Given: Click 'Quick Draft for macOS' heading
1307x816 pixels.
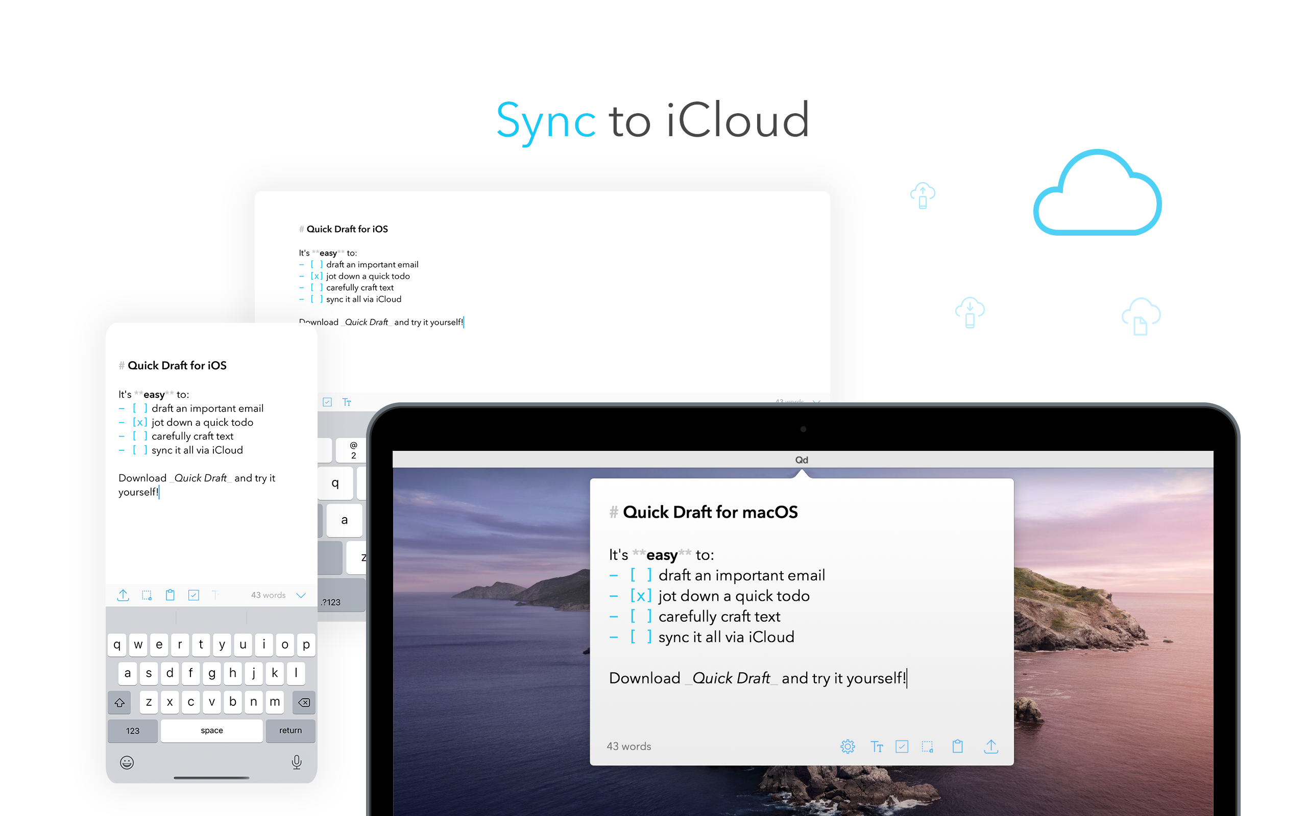Looking at the screenshot, I should point(710,512).
